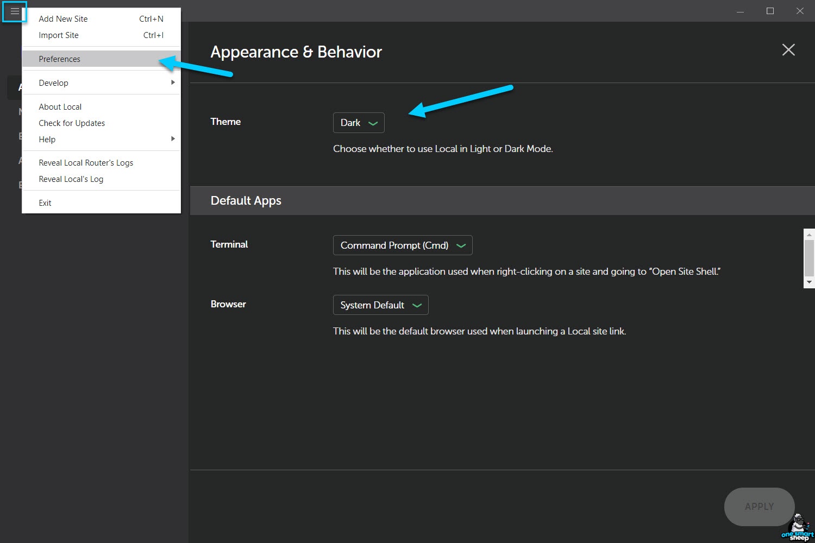This screenshot has height=543, width=815.
Task: Select Add New Site from the menu
Action: (x=63, y=18)
